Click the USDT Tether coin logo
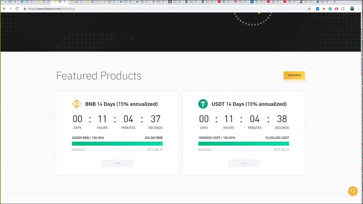 tap(203, 104)
